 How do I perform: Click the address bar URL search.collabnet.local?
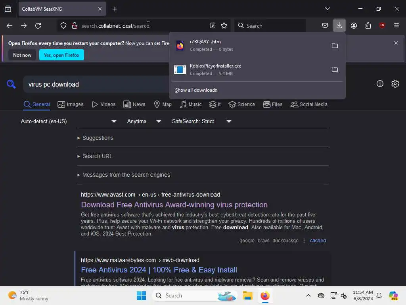tap(115, 26)
